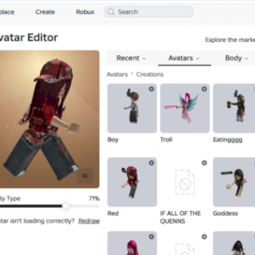Image resolution: width=255 pixels, height=255 pixels.
Task: Click the Eatingggg avatar name label
Action: click(228, 140)
